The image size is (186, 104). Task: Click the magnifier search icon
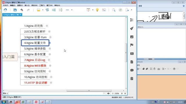click(x=114, y=10)
